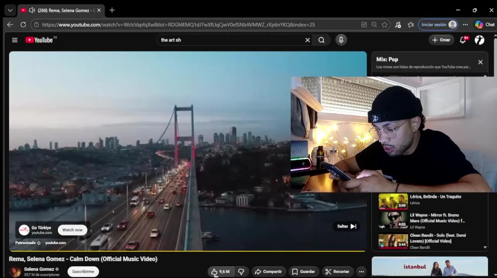Click the Go Türkiye ad logo
This screenshot has width=497, height=278.
click(x=24, y=230)
